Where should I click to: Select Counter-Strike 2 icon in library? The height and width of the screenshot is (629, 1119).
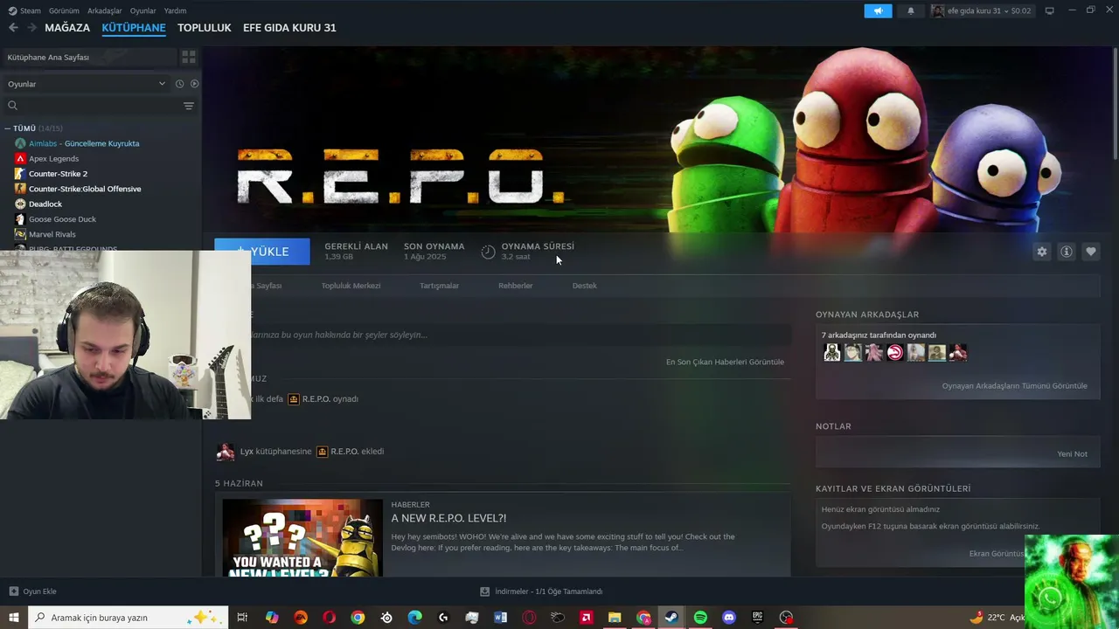20,174
